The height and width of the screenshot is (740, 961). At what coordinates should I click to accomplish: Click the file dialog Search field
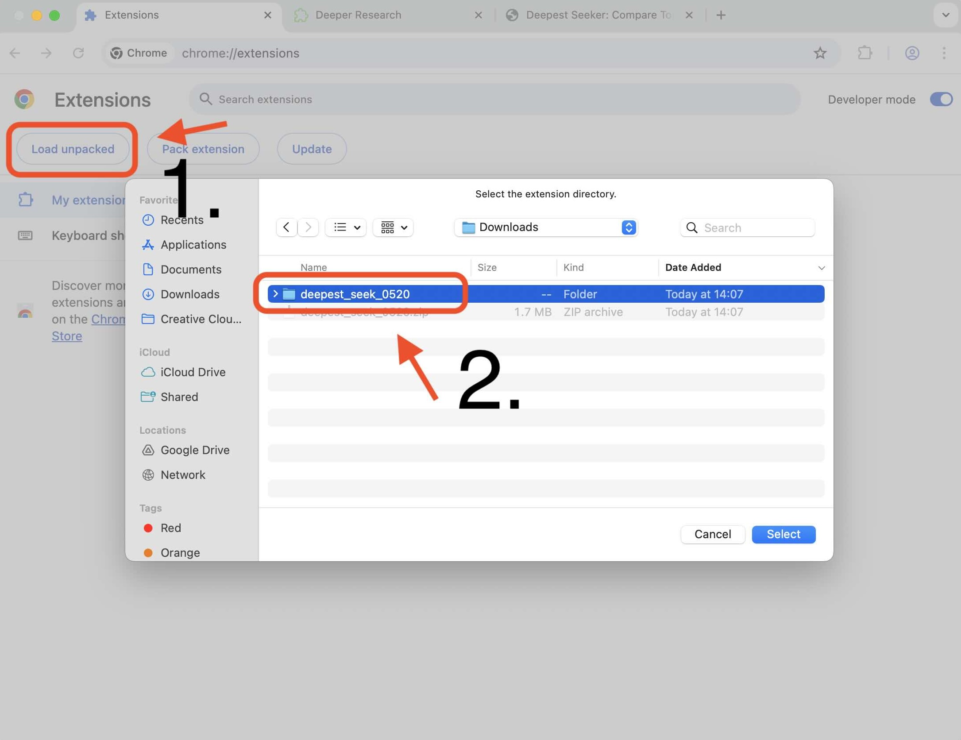pyautogui.click(x=747, y=227)
